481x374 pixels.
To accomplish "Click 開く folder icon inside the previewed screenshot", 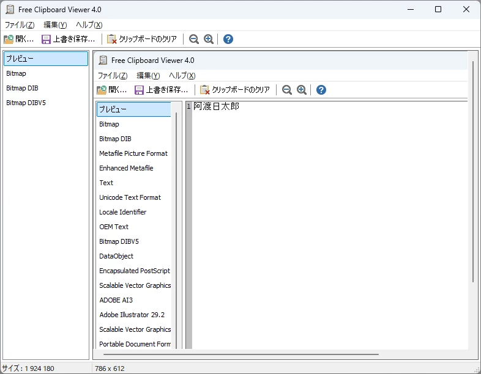I will (x=102, y=90).
